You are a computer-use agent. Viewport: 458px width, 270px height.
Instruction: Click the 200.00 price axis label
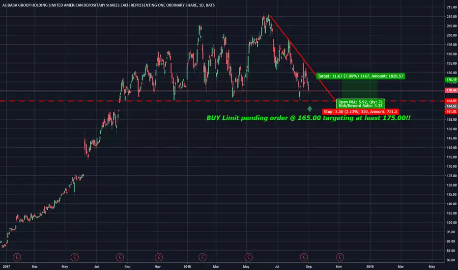pos(451,35)
